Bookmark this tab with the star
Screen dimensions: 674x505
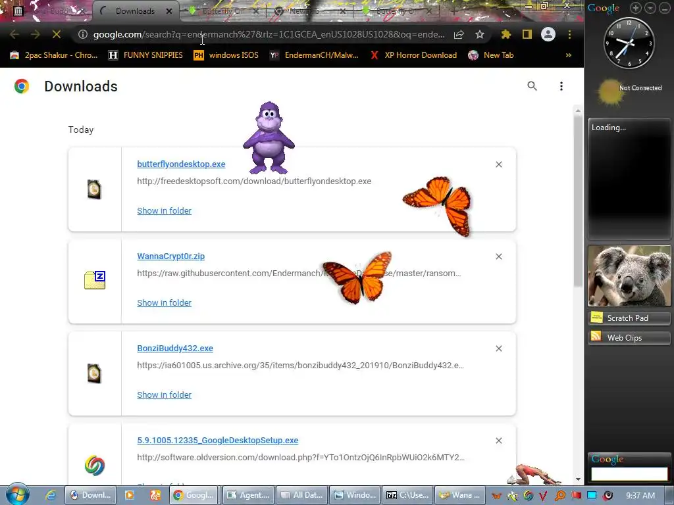pos(480,34)
